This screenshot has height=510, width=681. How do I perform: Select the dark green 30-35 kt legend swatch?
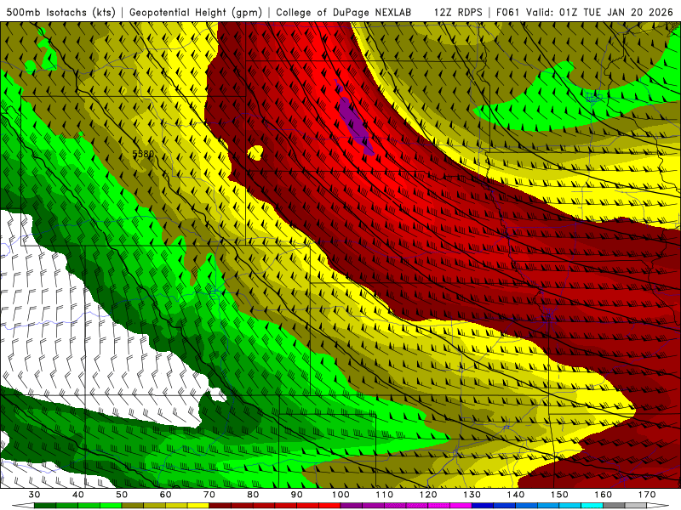click(x=45, y=506)
